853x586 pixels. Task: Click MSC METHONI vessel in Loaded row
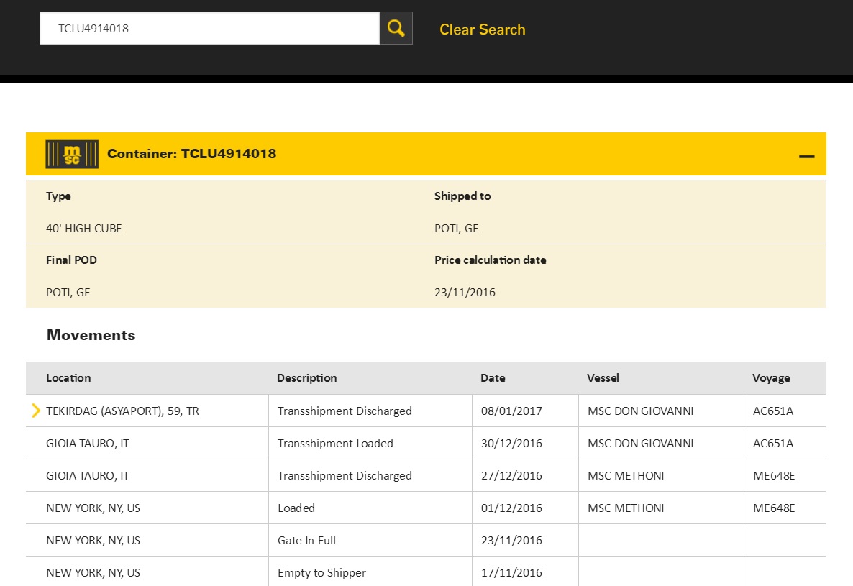point(626,508)
